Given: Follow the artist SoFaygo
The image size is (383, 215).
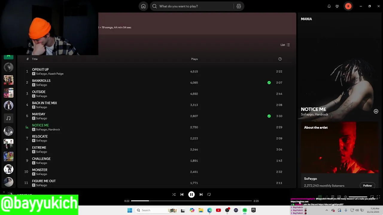Looking at the screenshot, I should (367, 186).
